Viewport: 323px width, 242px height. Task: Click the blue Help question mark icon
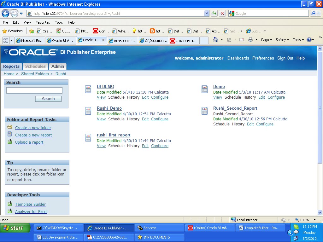(x=309, y=40)
